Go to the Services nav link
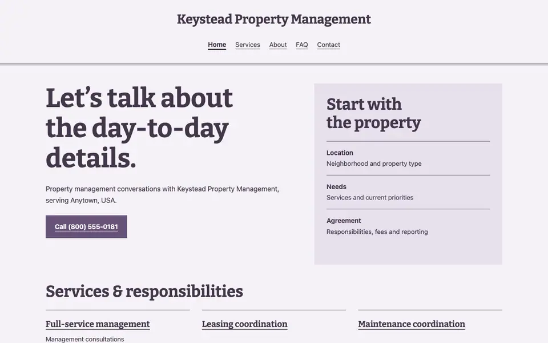548x343 pixels. click(247, 45)
